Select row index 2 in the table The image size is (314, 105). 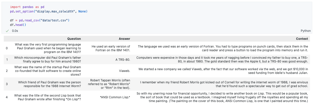[7, 71]
